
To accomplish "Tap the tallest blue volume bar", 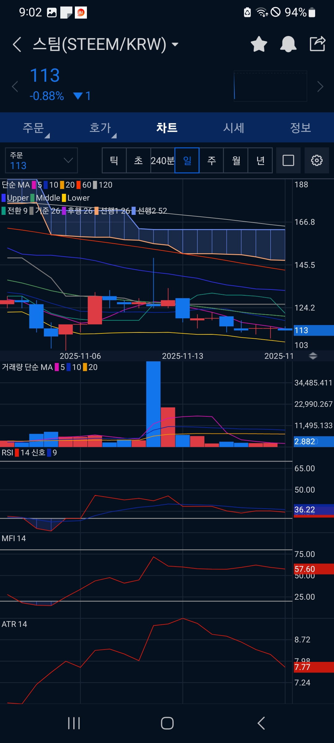I will pos(153,404).
